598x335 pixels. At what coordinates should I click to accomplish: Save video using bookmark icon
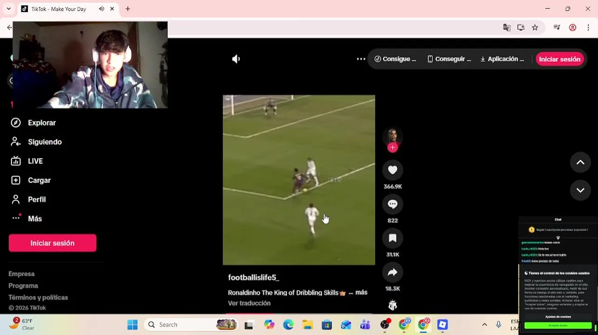click(393, 238)
